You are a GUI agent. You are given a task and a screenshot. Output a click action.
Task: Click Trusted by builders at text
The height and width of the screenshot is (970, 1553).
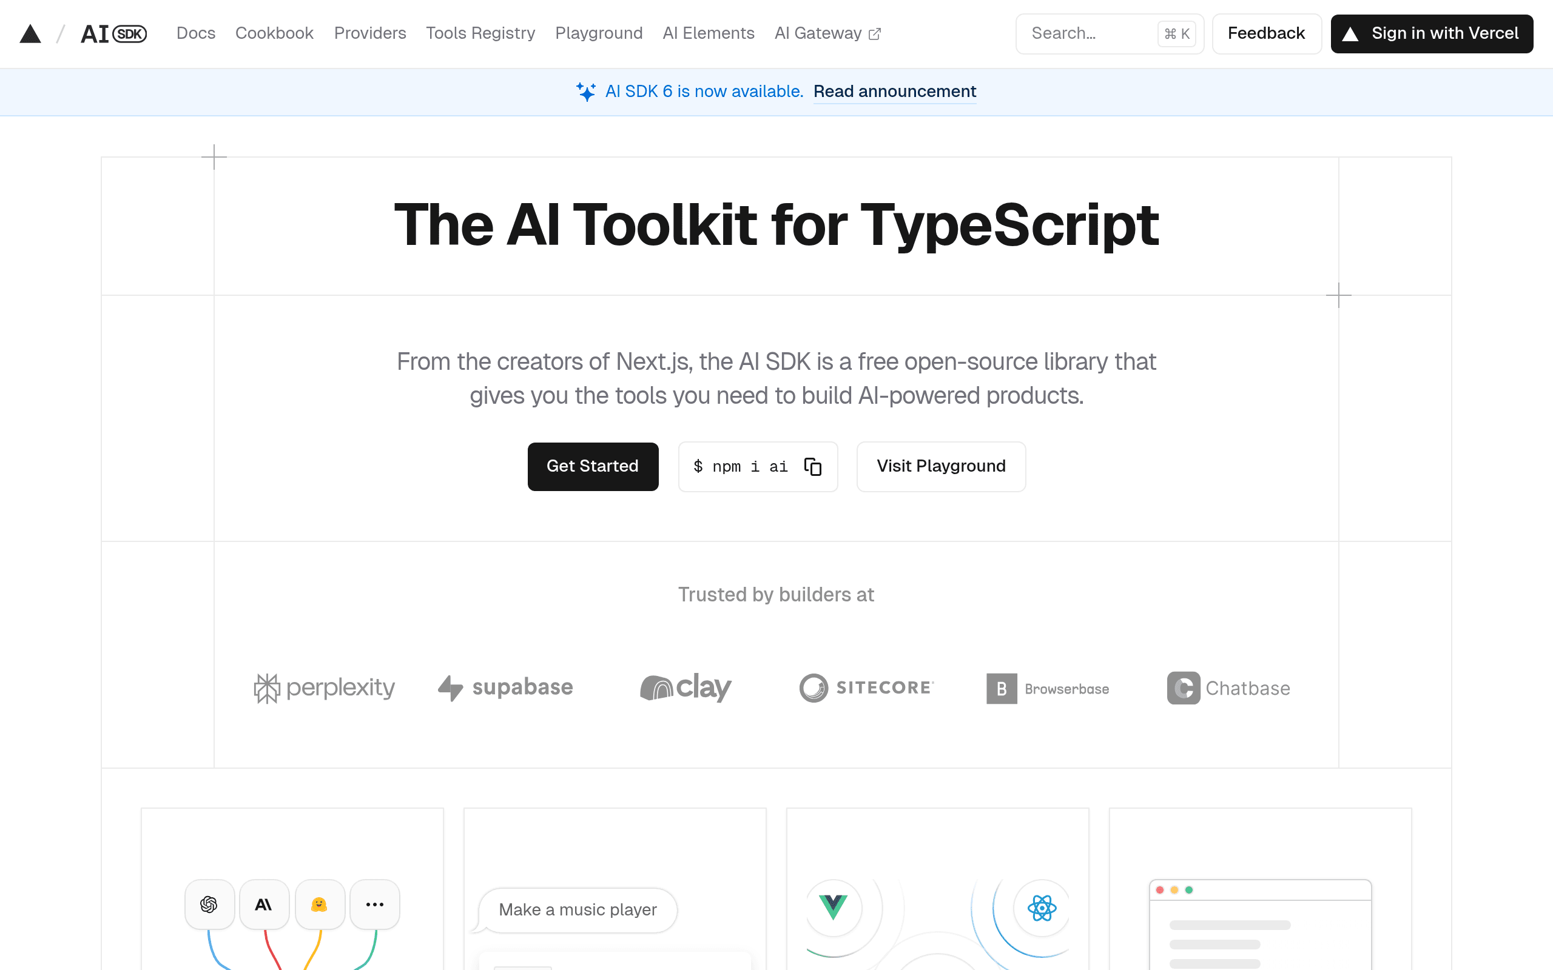pos(776,595)
